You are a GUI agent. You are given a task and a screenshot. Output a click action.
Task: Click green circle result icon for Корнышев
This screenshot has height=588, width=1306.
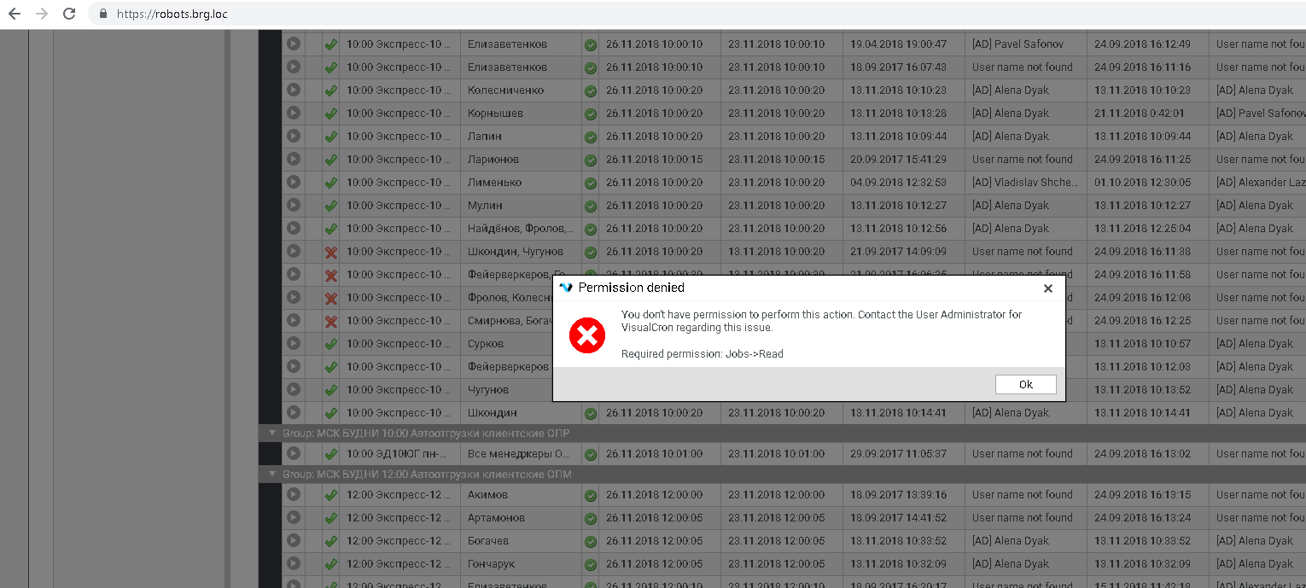[590, 114]
